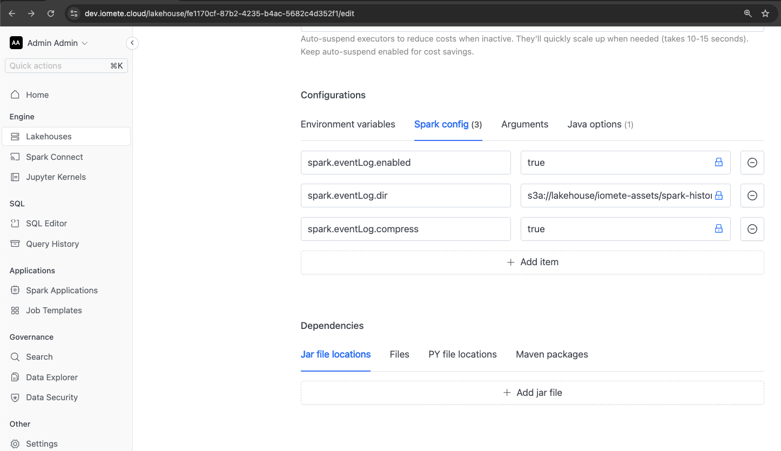This screenshot has height=451, width=781.
Task: Bookmark this page with star icon
Action: [765, 14]
